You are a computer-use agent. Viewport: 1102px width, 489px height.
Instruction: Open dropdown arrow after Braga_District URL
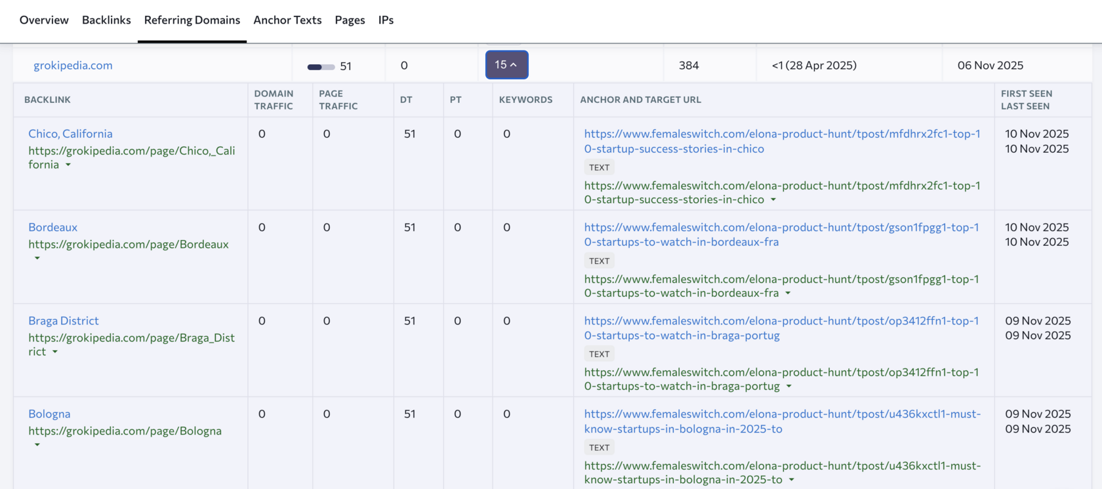[55, 352]
